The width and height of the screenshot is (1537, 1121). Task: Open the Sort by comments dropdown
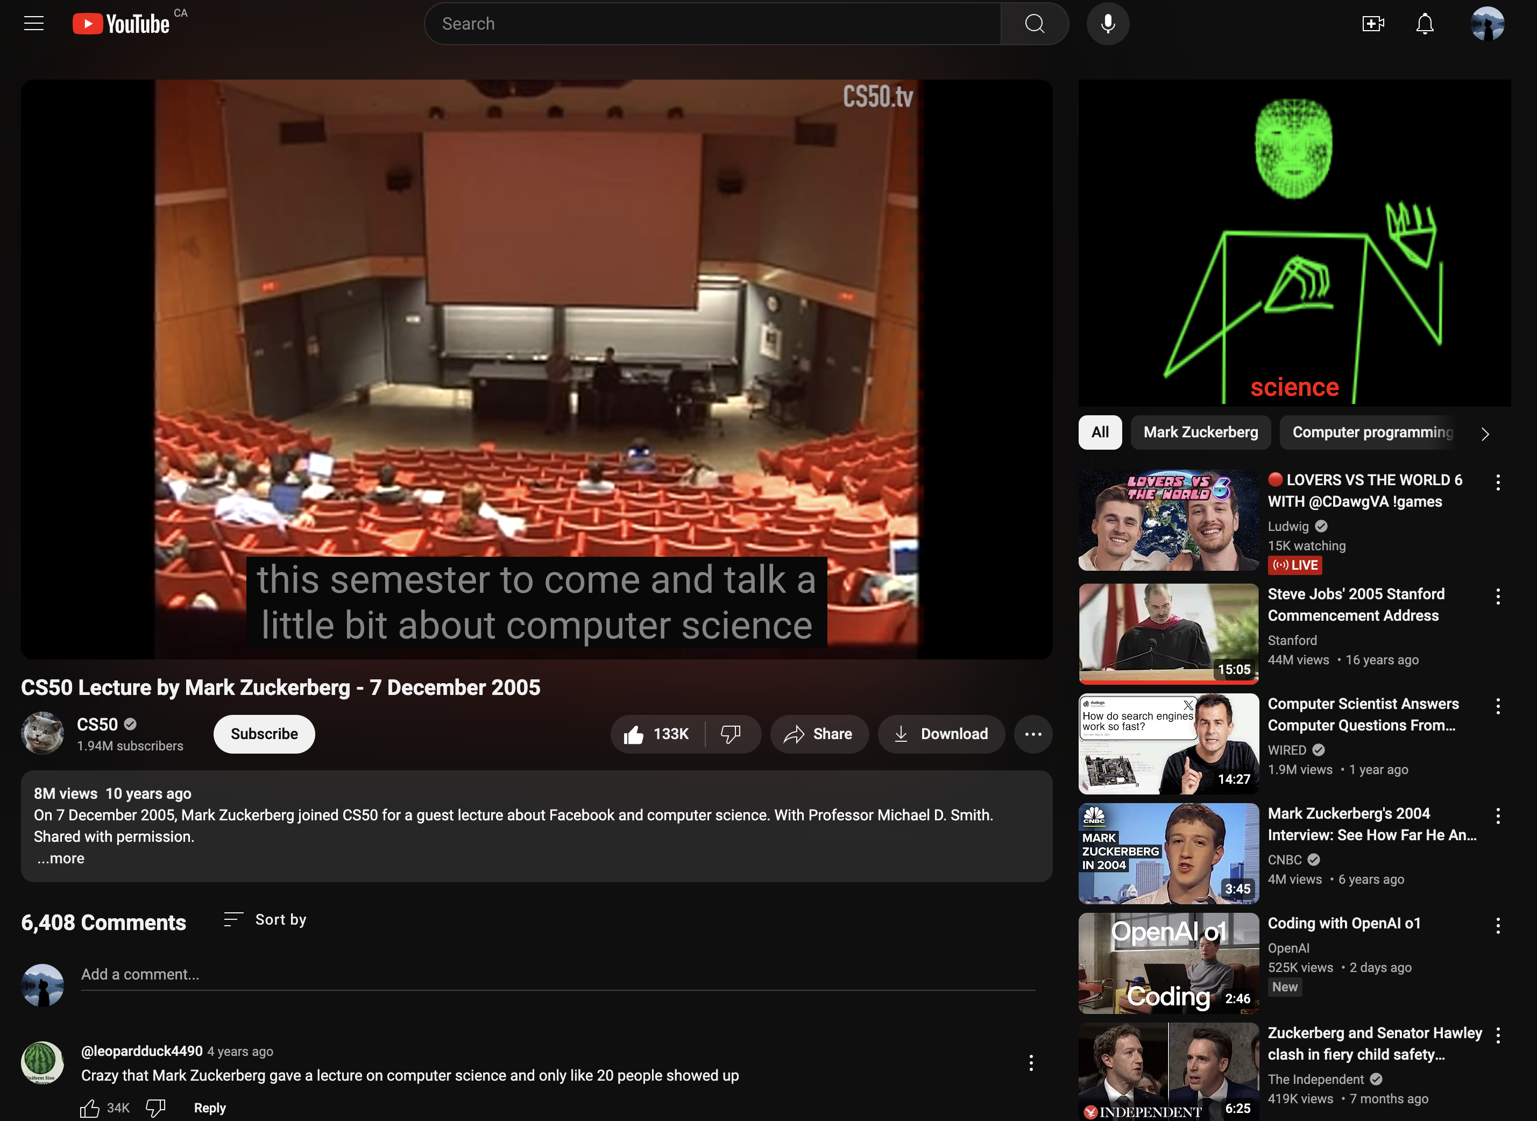coord(265,919)
